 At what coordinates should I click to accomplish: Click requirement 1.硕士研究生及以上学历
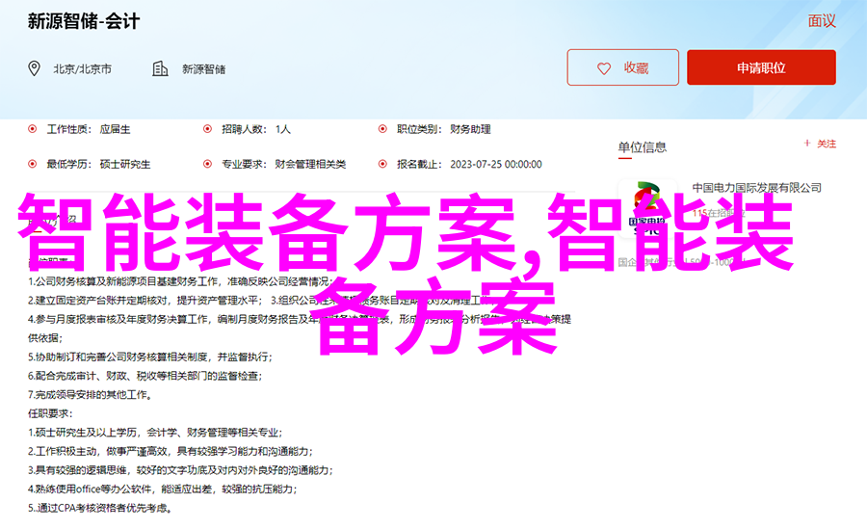(155, 433)
